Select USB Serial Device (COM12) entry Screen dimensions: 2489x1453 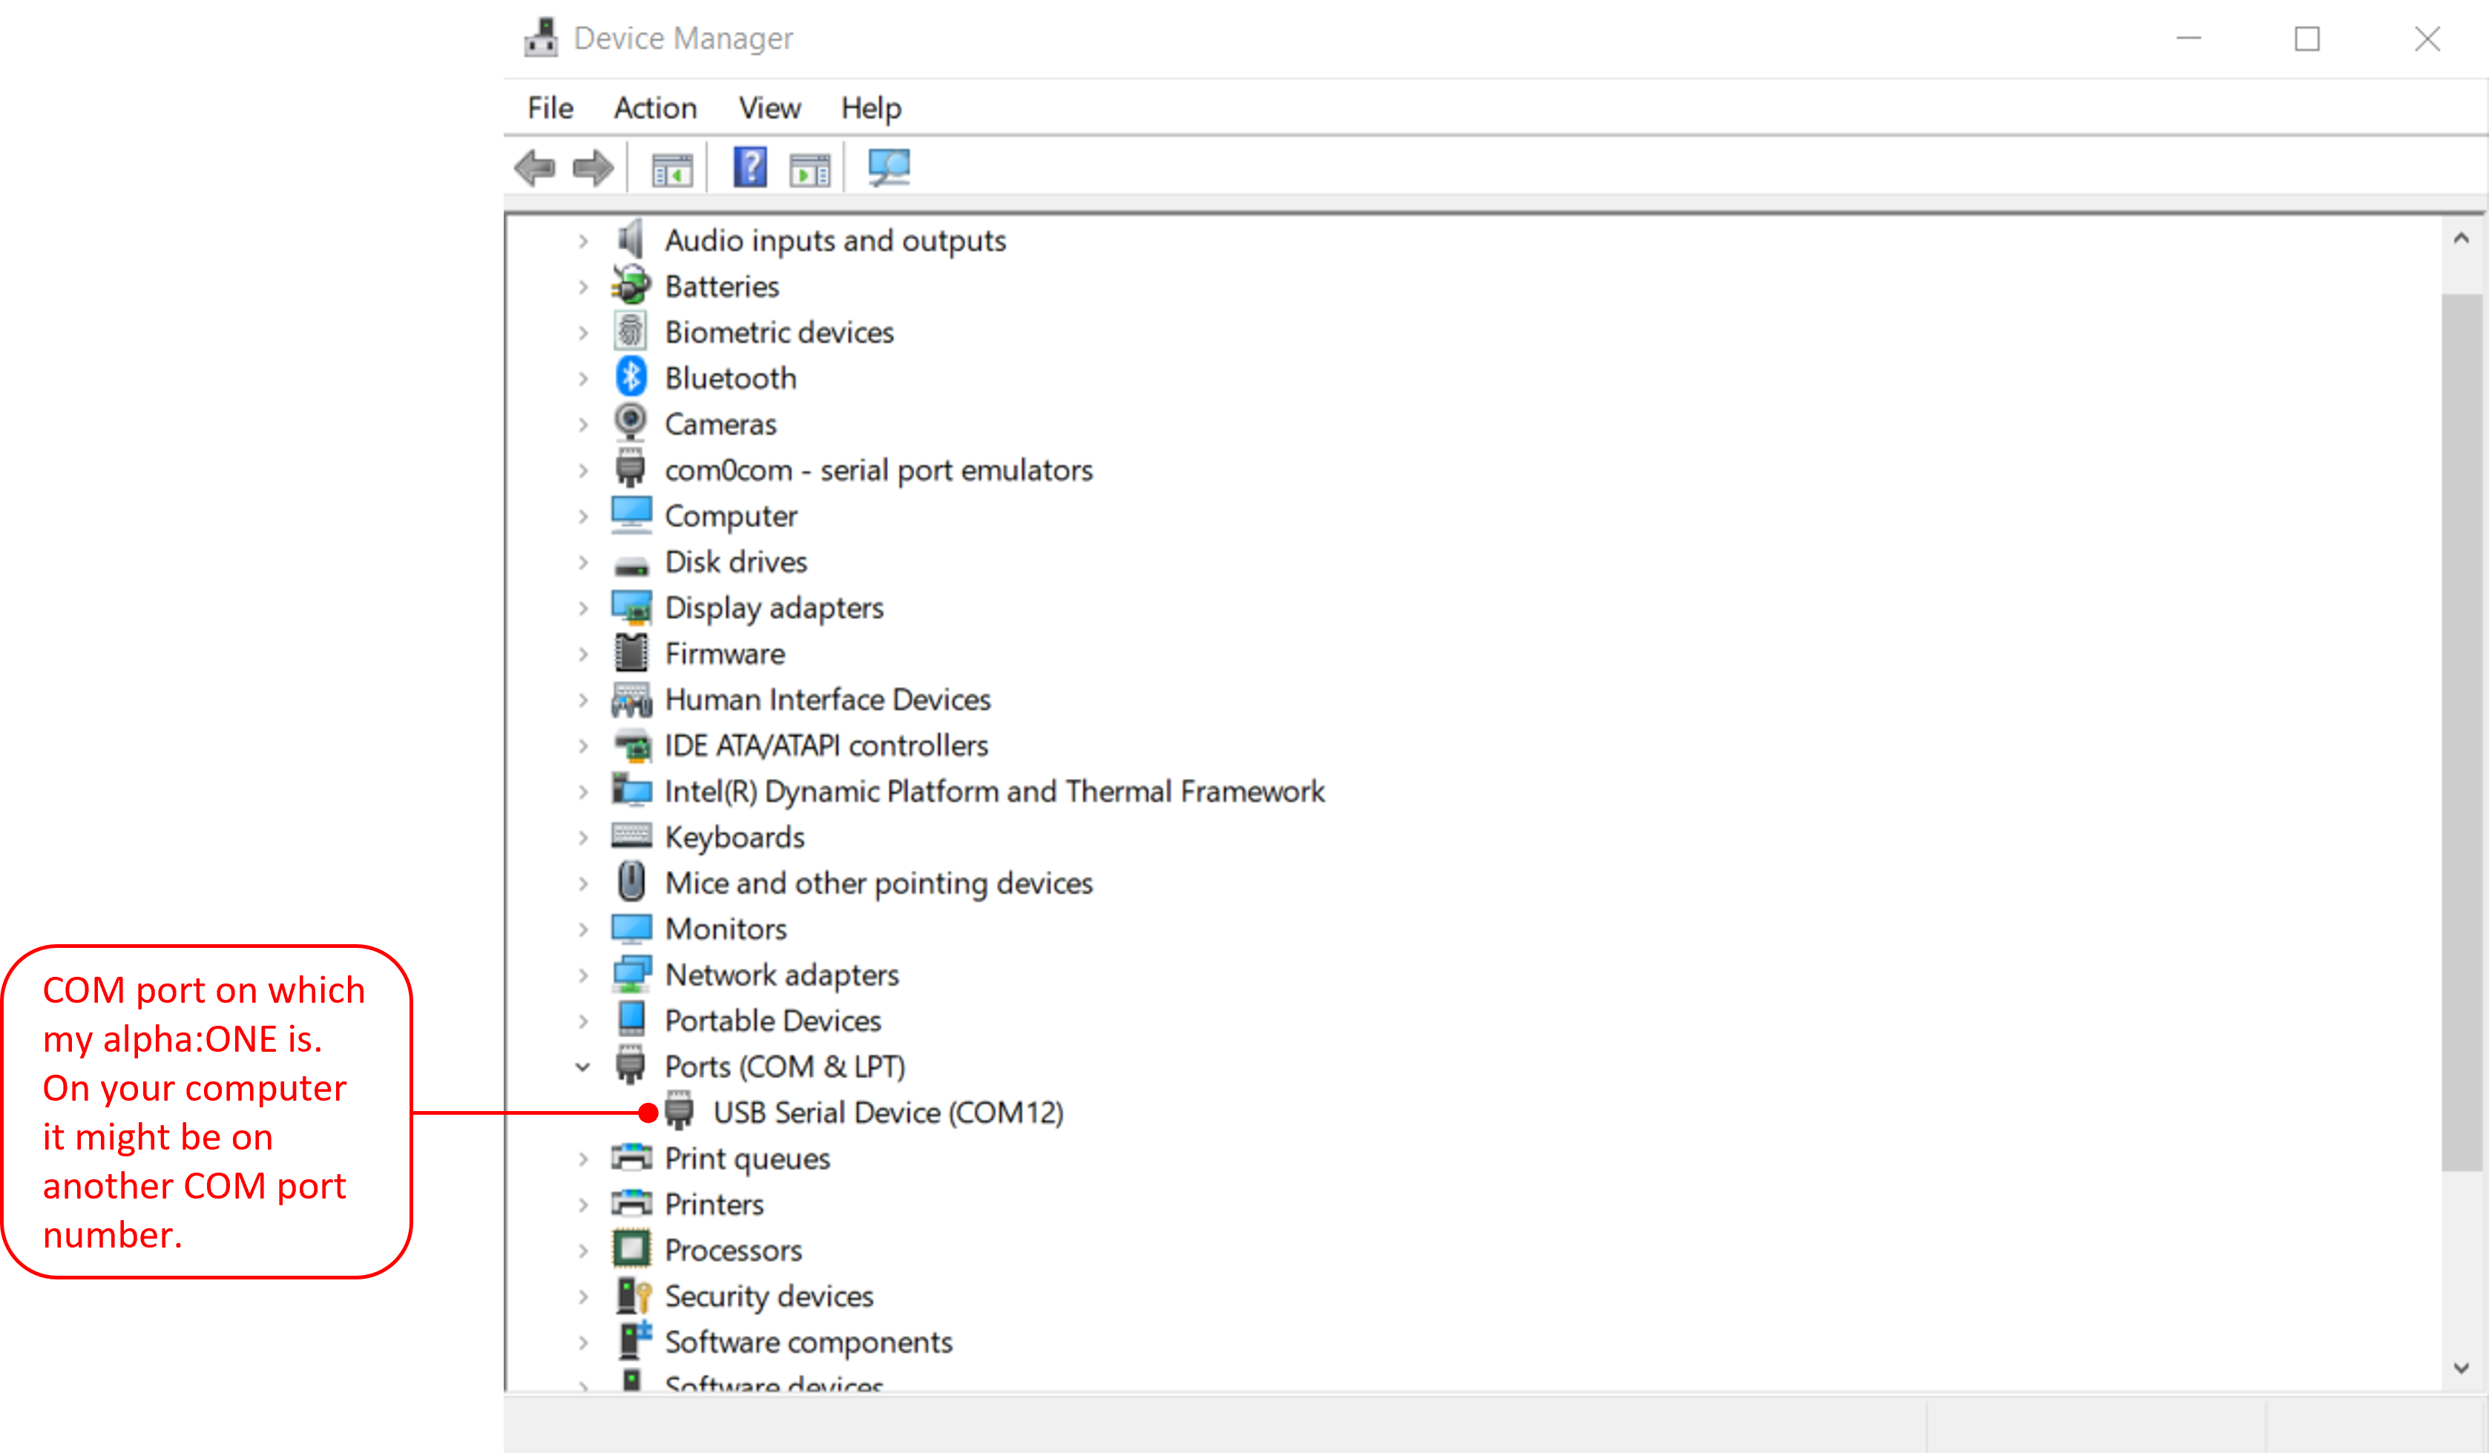pyautogui.click(x=887, y=1113)
